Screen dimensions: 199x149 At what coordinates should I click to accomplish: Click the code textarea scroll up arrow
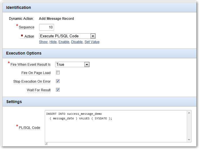pyautogui.click(x=189, y=113)
